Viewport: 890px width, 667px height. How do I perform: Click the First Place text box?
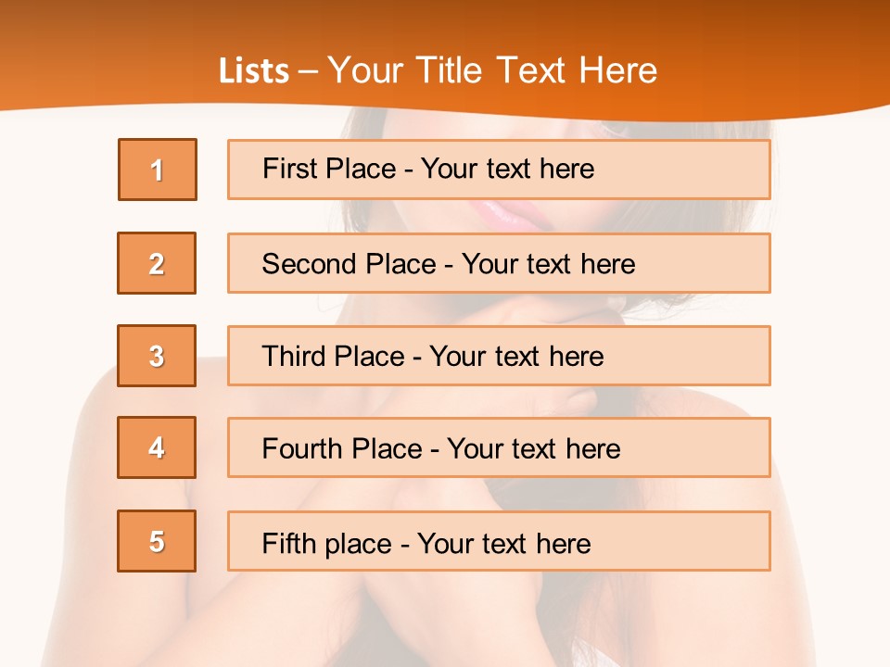pos(499,170)
